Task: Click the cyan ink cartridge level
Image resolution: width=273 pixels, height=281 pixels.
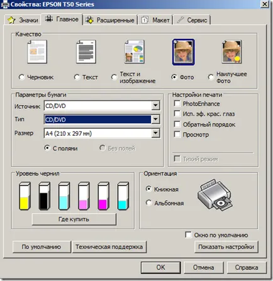Action: click(123, 196)
